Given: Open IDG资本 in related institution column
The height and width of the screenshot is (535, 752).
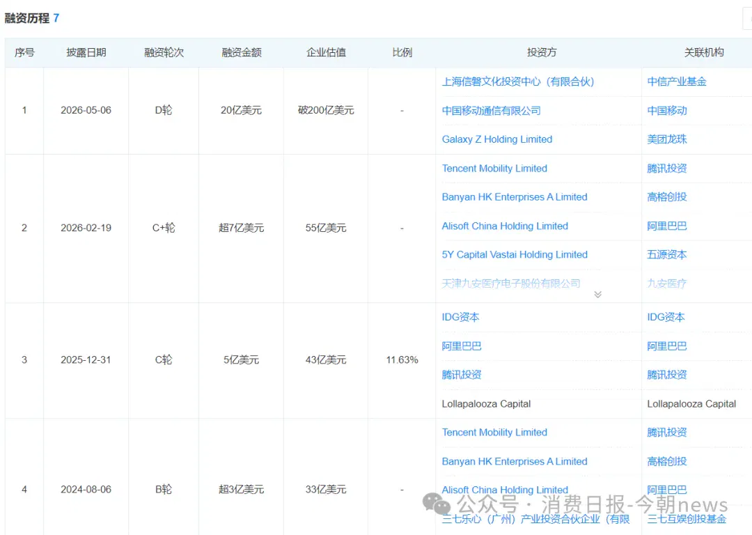Looking at the screenshot, I should tap(666, 317).
